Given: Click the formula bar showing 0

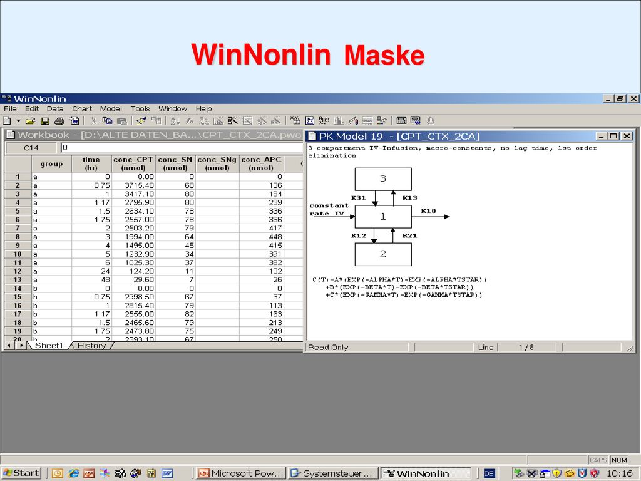Looking at the screenshot, I should [x=182, y=148].
